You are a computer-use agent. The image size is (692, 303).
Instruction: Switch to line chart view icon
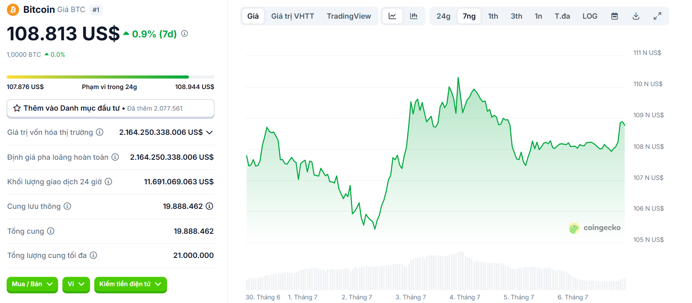click(392, 16)
